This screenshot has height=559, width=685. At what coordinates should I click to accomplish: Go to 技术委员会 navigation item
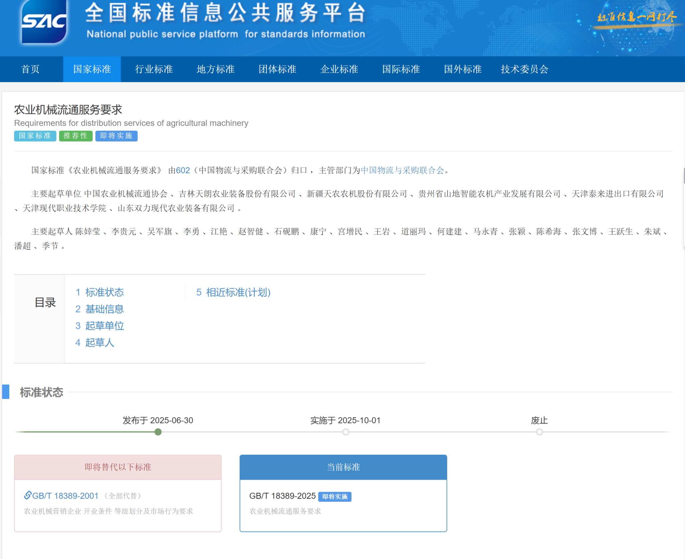524,69
